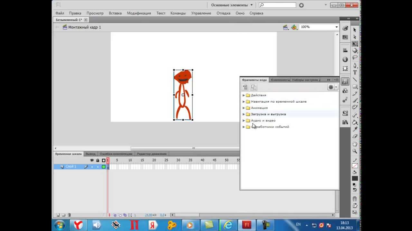Select the Eraser tool
Image resolution: width=412 pixels, height=231 pixels.
click(355, 136)
